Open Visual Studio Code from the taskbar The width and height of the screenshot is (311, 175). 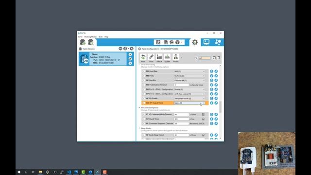69,172
